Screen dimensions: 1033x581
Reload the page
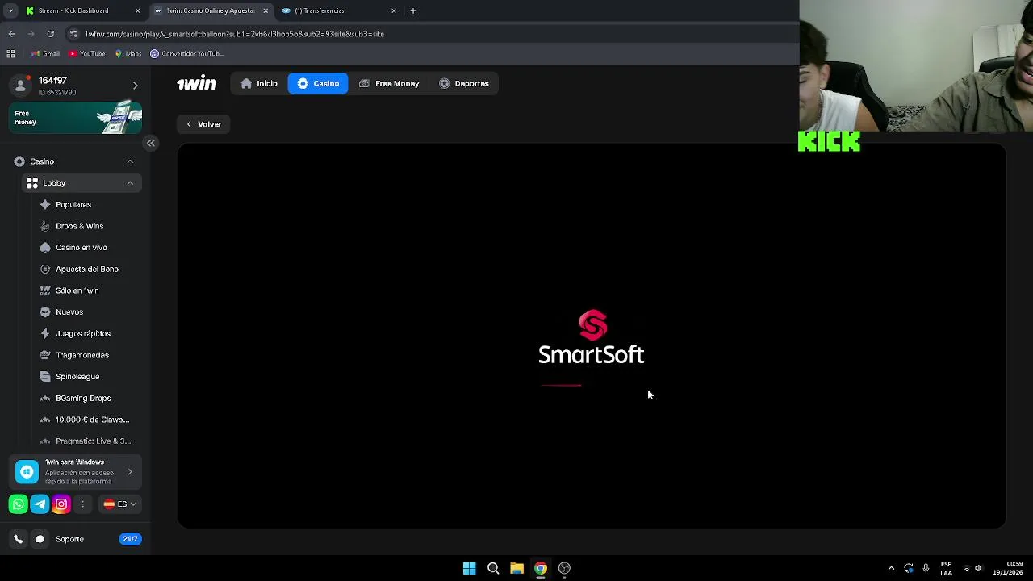(50, 34)
